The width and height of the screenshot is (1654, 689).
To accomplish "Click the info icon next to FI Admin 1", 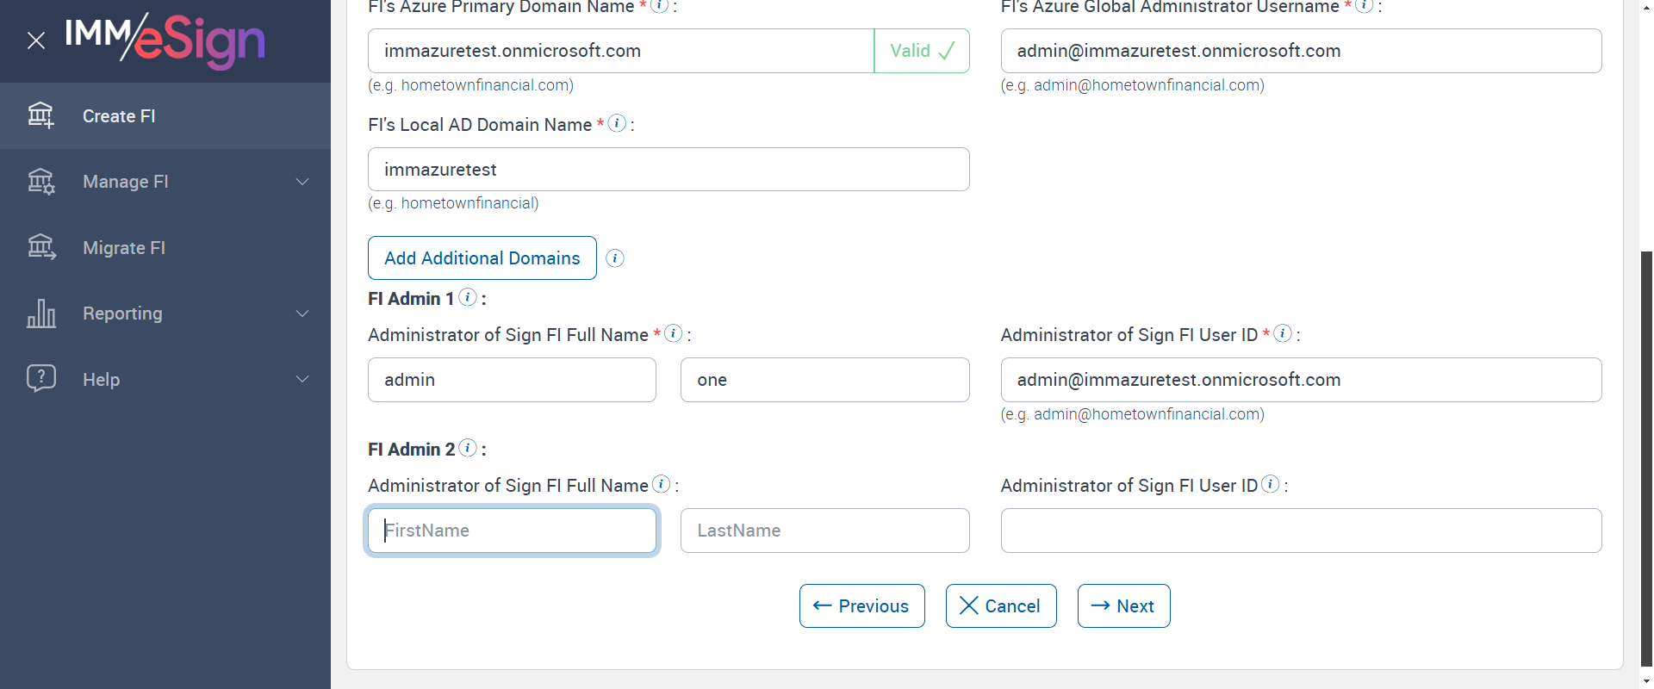I will [x=468, y=297].
